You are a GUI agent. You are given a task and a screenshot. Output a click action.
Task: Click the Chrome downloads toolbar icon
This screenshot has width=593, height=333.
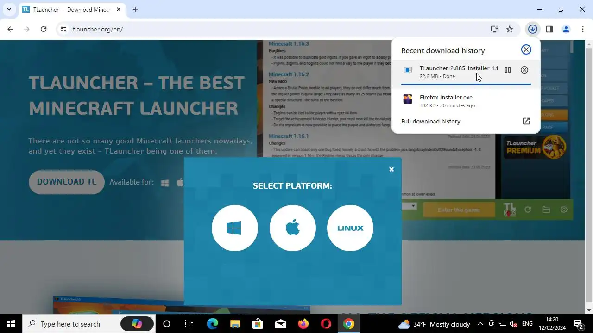click(x=533, y=29)
